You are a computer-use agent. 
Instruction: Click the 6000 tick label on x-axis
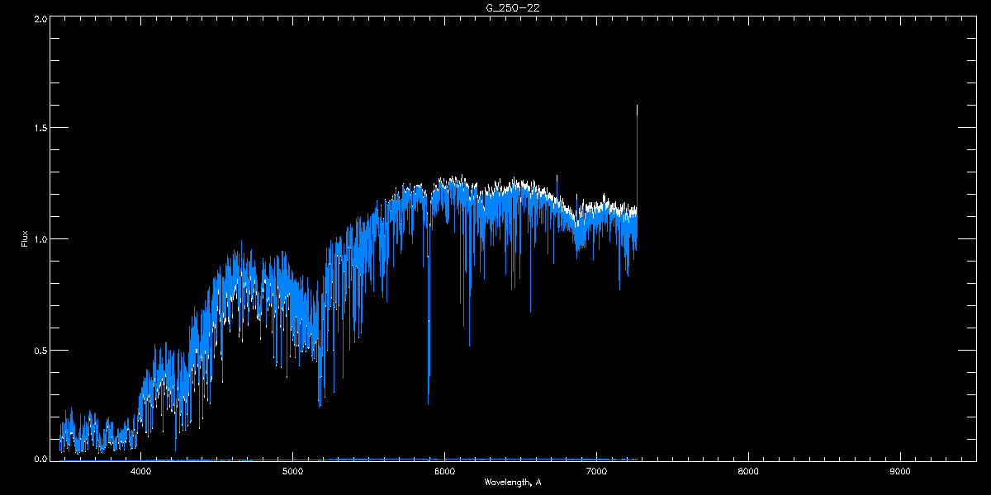[x=444, y=472]
